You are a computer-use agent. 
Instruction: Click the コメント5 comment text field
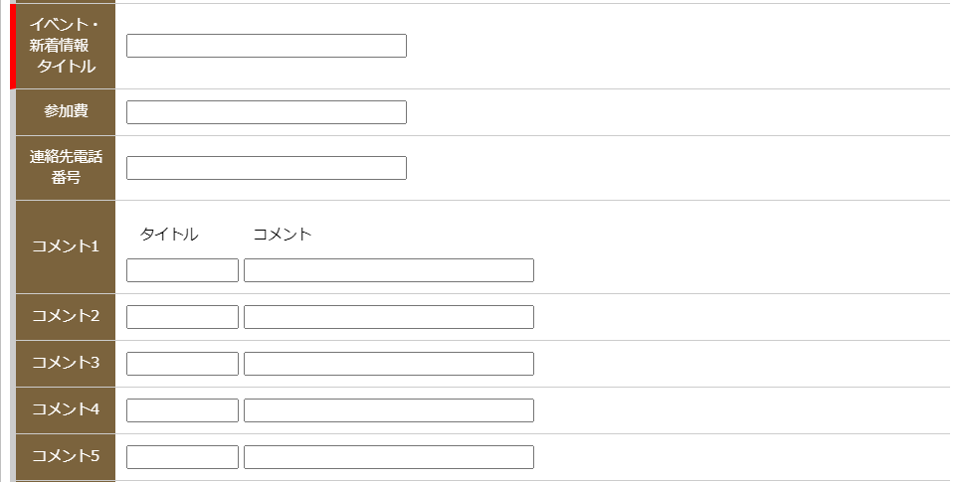coord(388,457)
